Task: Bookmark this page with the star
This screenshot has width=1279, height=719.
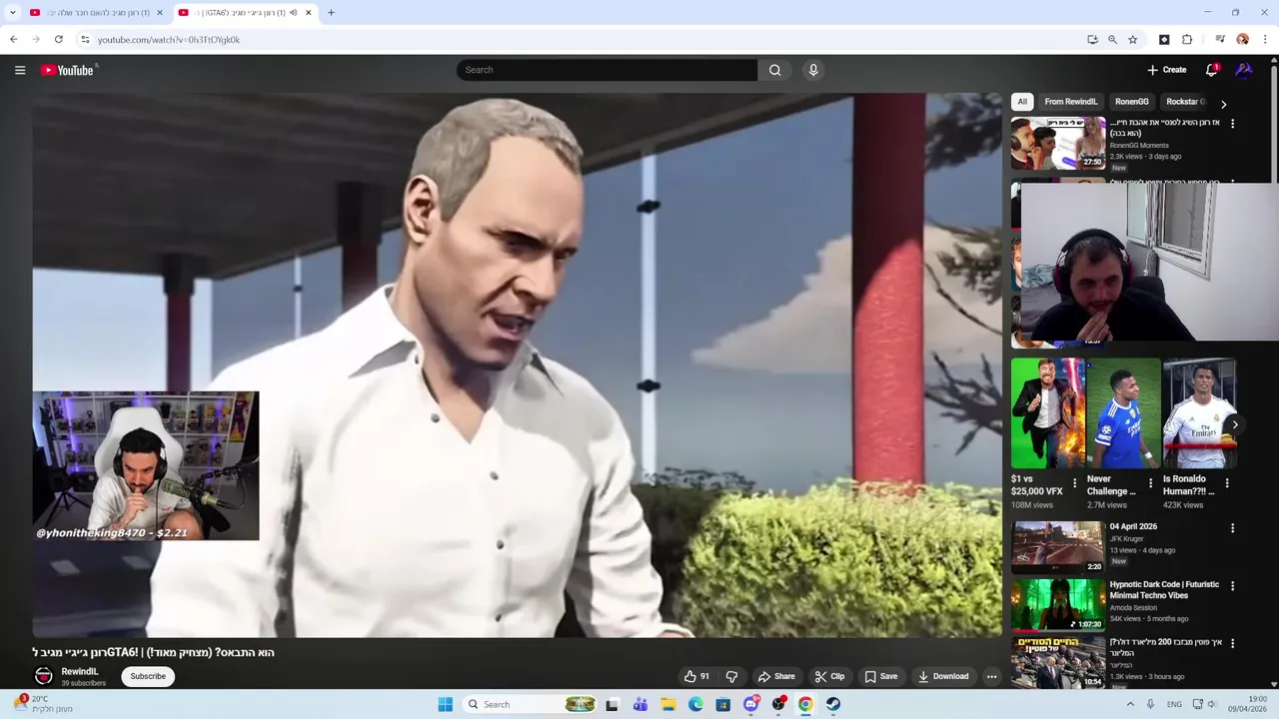Action: pos(1132,40)
